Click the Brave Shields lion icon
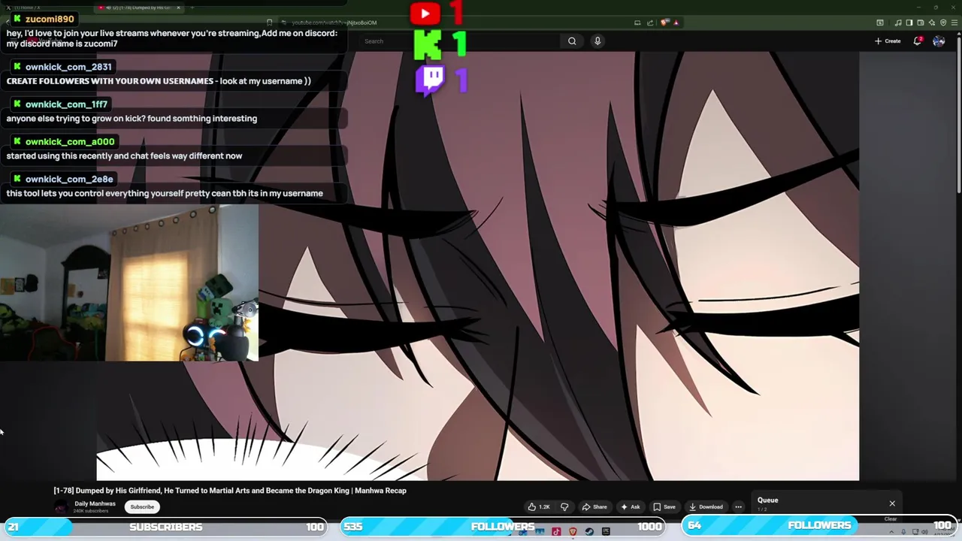Image resolution: width=962 pixels, height=541 pixels. pos(664,23)
